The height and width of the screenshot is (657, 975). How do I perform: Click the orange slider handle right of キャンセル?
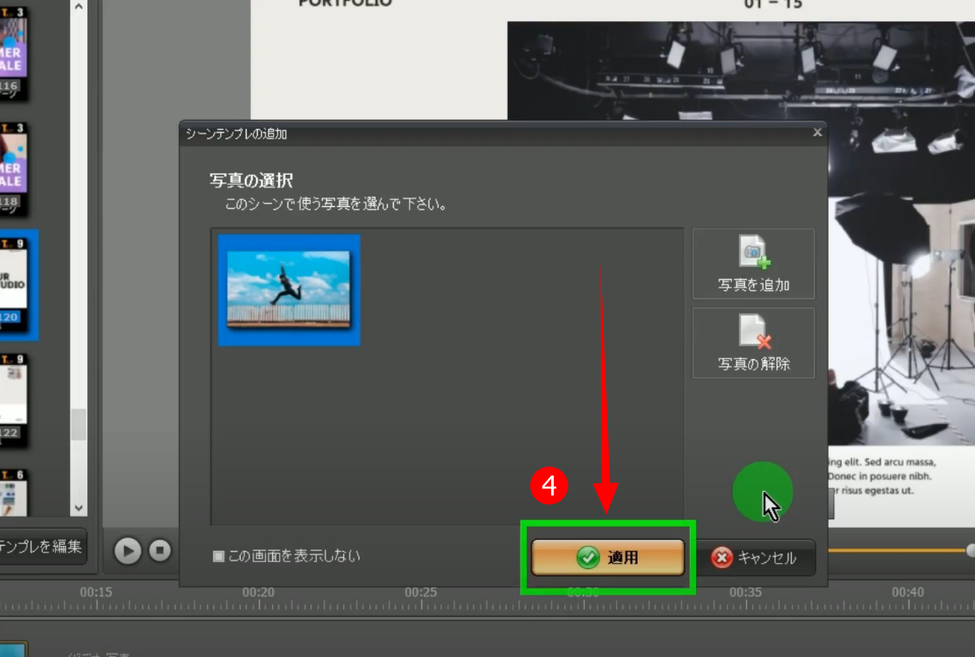point(970,550)
